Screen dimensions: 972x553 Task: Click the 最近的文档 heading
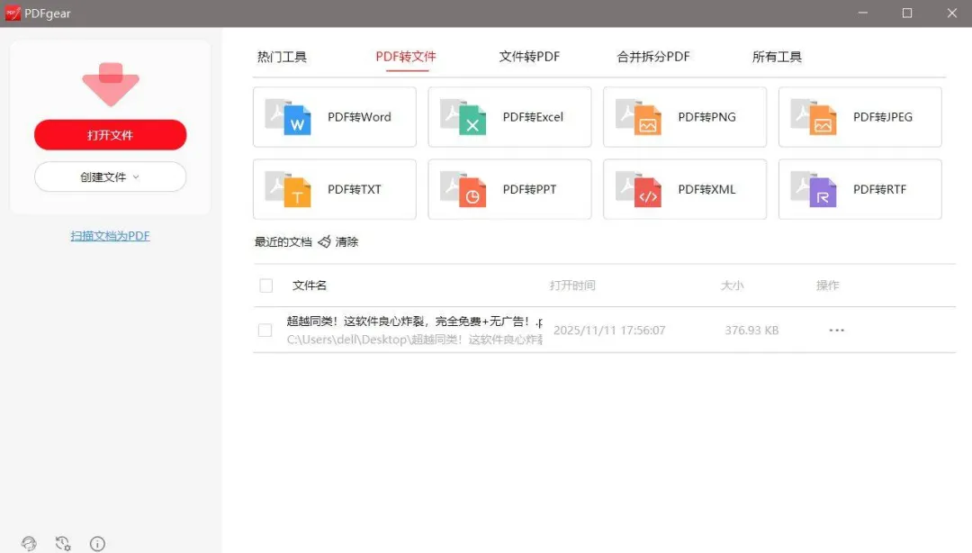(x=283, y=241)
